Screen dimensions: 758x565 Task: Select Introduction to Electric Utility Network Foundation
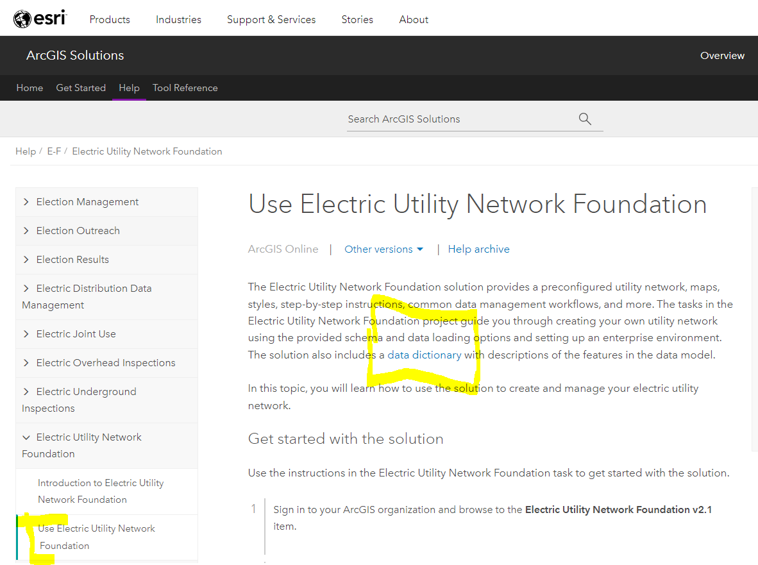pos(99,491)
